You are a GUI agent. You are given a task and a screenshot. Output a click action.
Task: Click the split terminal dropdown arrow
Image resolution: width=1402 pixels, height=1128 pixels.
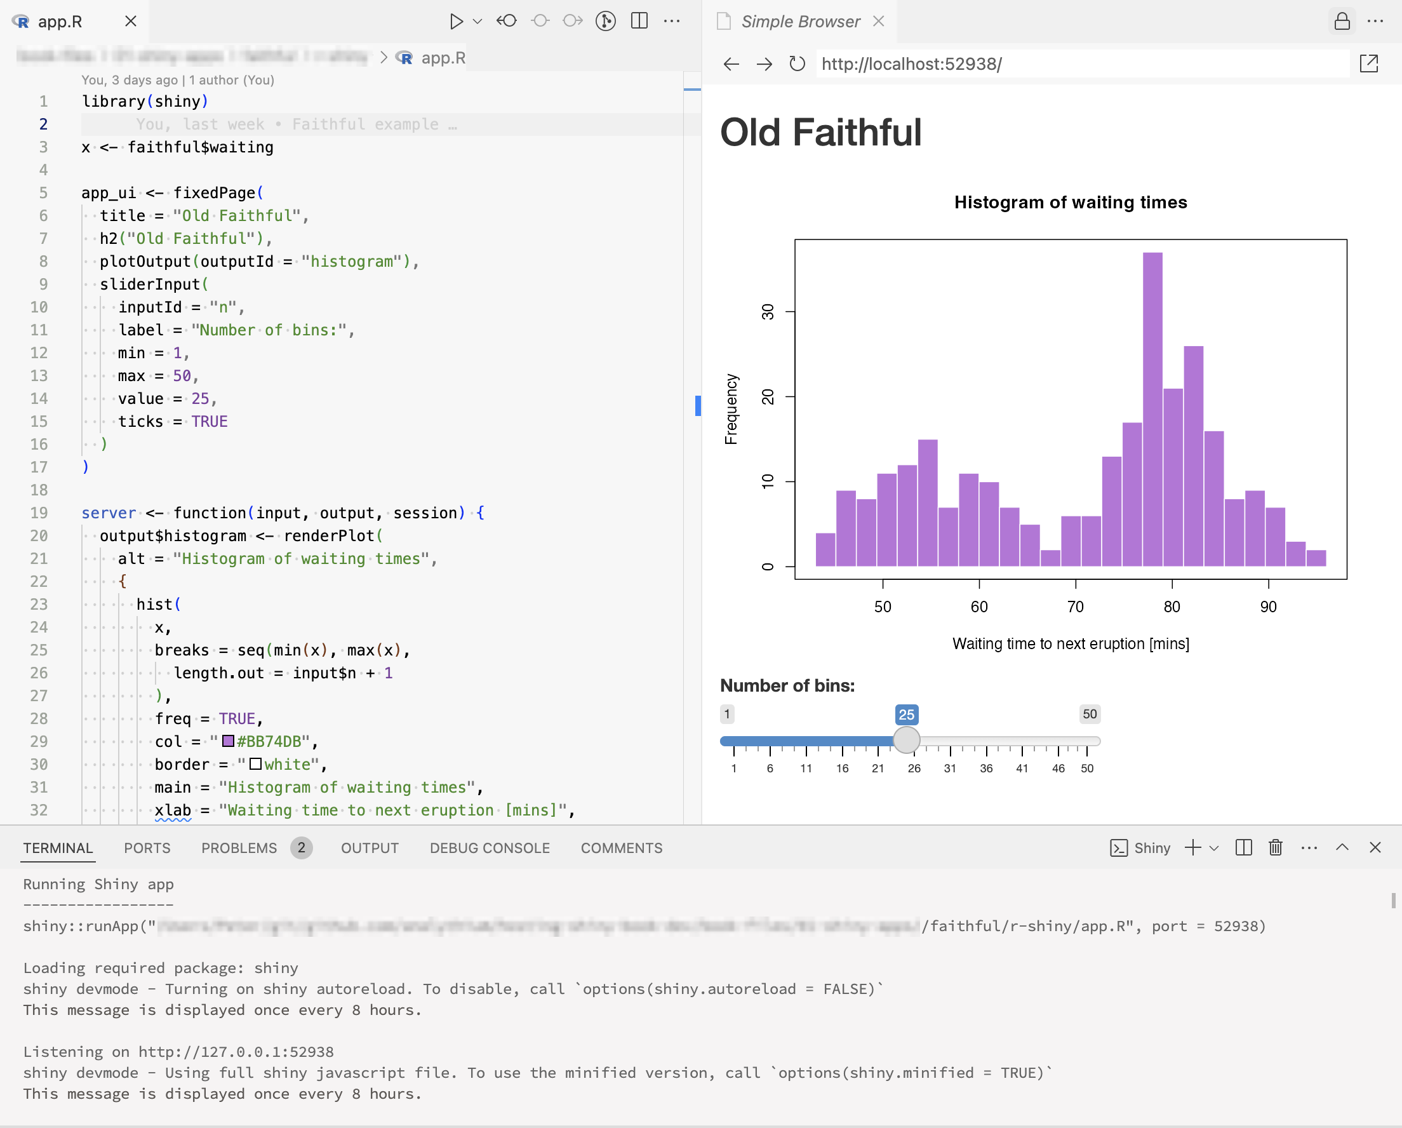[1213, 849]
